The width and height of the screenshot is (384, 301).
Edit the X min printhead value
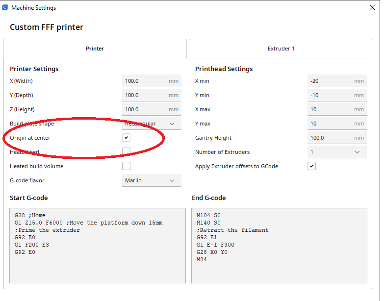[337, 81]
